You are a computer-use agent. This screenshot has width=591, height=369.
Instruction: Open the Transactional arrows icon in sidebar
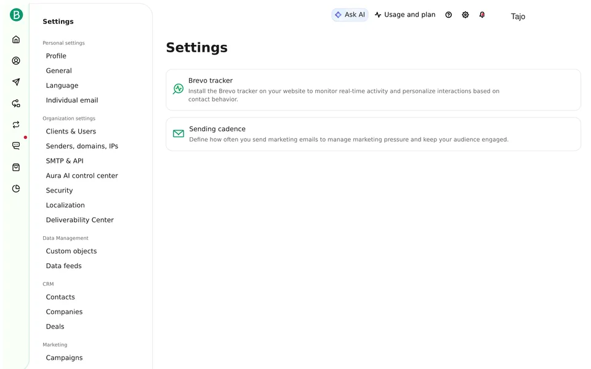click(x=16, y=125)
